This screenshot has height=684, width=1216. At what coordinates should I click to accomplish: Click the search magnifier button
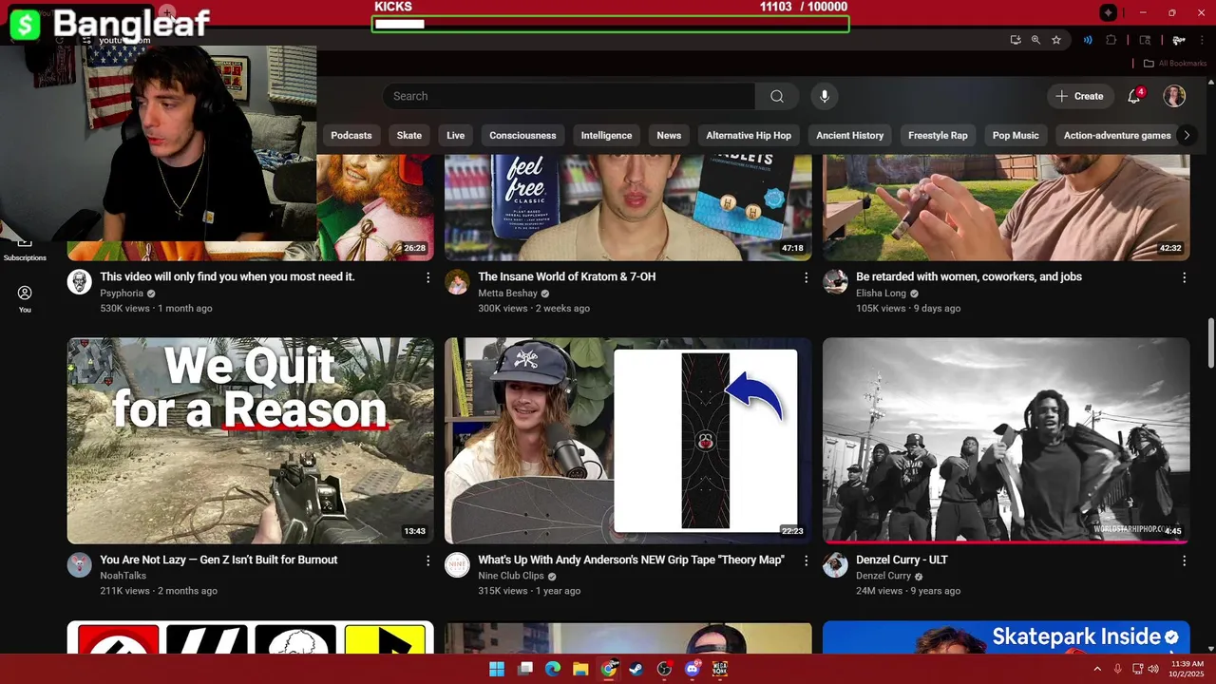pyautogui.click(x=777, y=96)
